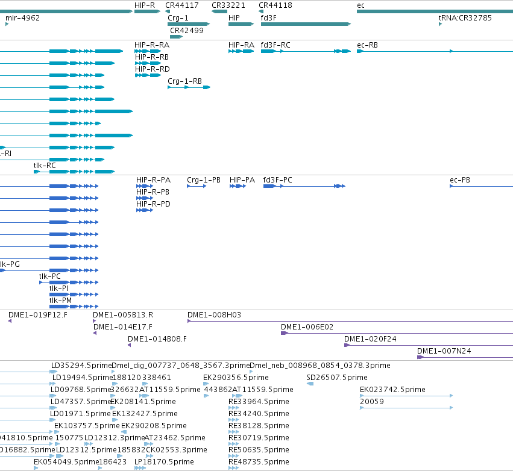Viewport: 513px width, 471px height.
Task: Click the tlk-RC transcript label
Action: 45,166
